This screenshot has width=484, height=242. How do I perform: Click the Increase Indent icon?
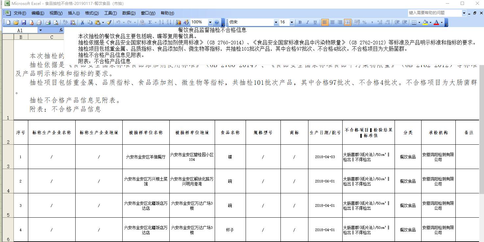coord(404,22)
